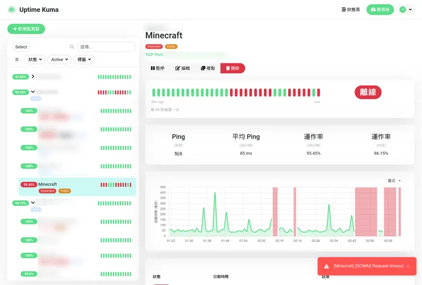Open the 標籤 tags filter dropdown
The image size is (422, 285).
click(84, 59)
